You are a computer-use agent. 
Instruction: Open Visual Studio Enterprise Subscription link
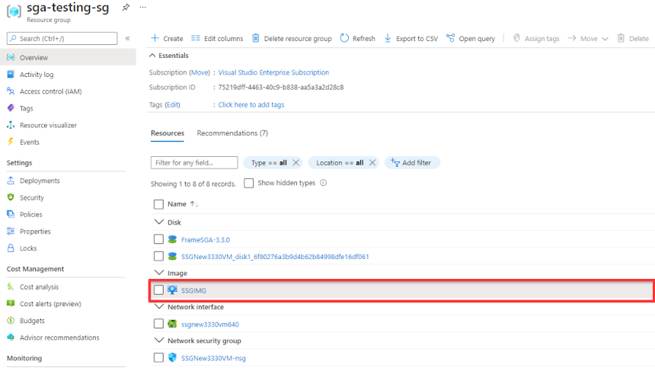coord(273,72)
